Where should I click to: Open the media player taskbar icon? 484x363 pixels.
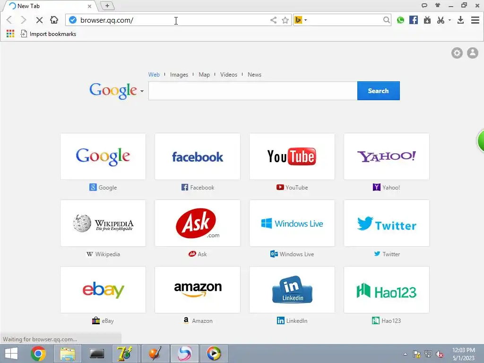coord(214,354)
